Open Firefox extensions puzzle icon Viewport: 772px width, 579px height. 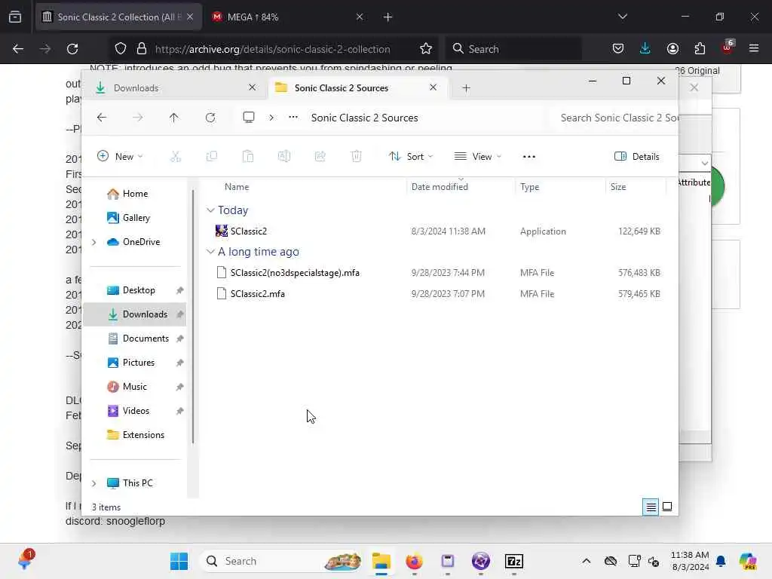[700, 48]
